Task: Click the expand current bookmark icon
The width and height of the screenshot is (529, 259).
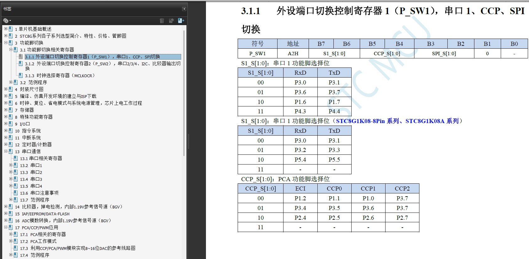Action: (x=181, y=21)
